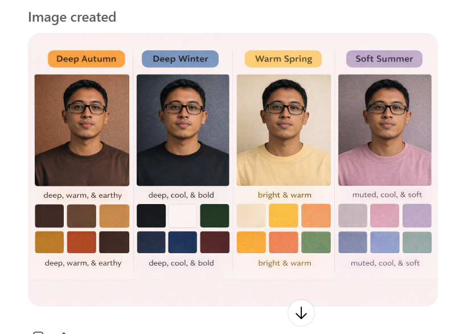Pick the white swatch in Deep Winter palette
The height and width of the screenshot is (334, 463).
(182, 216)
